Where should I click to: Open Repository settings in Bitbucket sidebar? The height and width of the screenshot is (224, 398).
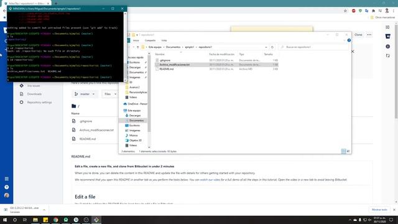(39, 102)
